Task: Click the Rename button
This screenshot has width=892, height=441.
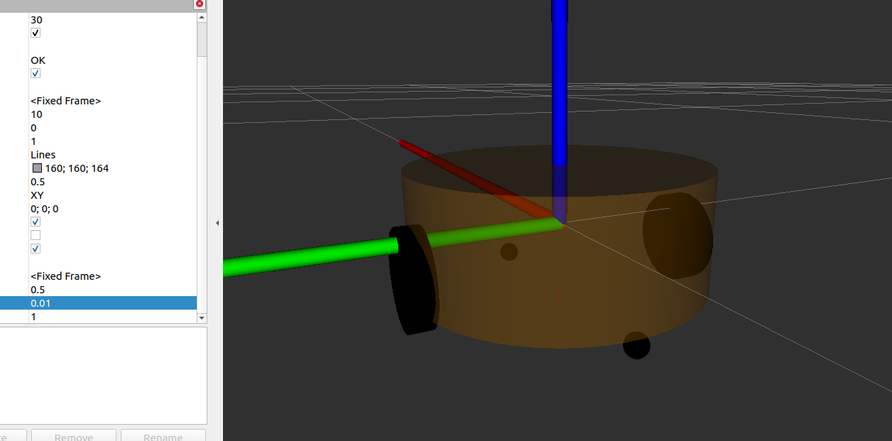Action: [163, 435]
